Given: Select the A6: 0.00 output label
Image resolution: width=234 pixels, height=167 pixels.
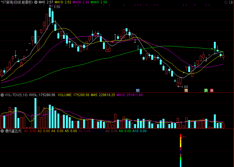Looking at the screenshot, I should pos(84,131).
